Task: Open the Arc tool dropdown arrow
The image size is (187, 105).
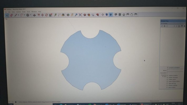Action: tap(24, 15)
